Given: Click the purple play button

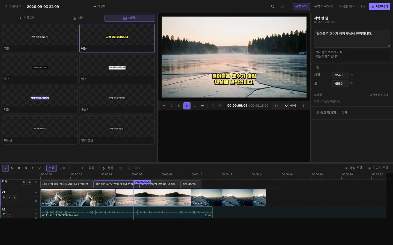Looking at the screenshot, I should pyautogui.click(x=187, y=106).
